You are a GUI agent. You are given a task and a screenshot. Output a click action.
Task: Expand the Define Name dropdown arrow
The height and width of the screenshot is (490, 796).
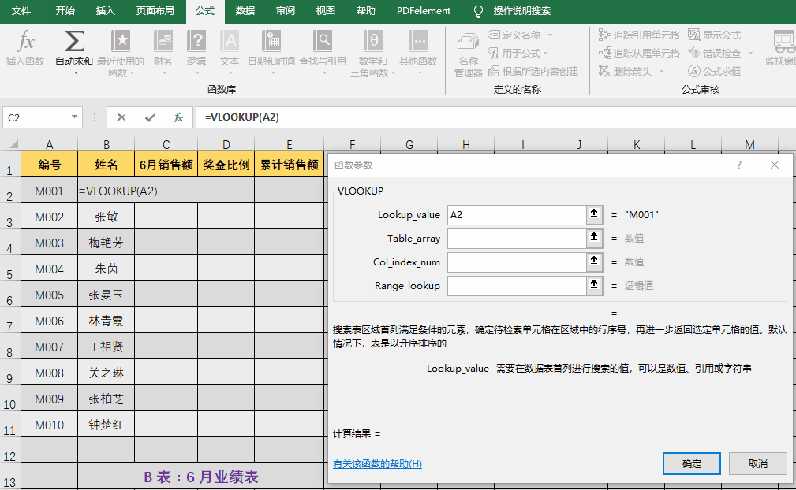click(x=550, y=35)
